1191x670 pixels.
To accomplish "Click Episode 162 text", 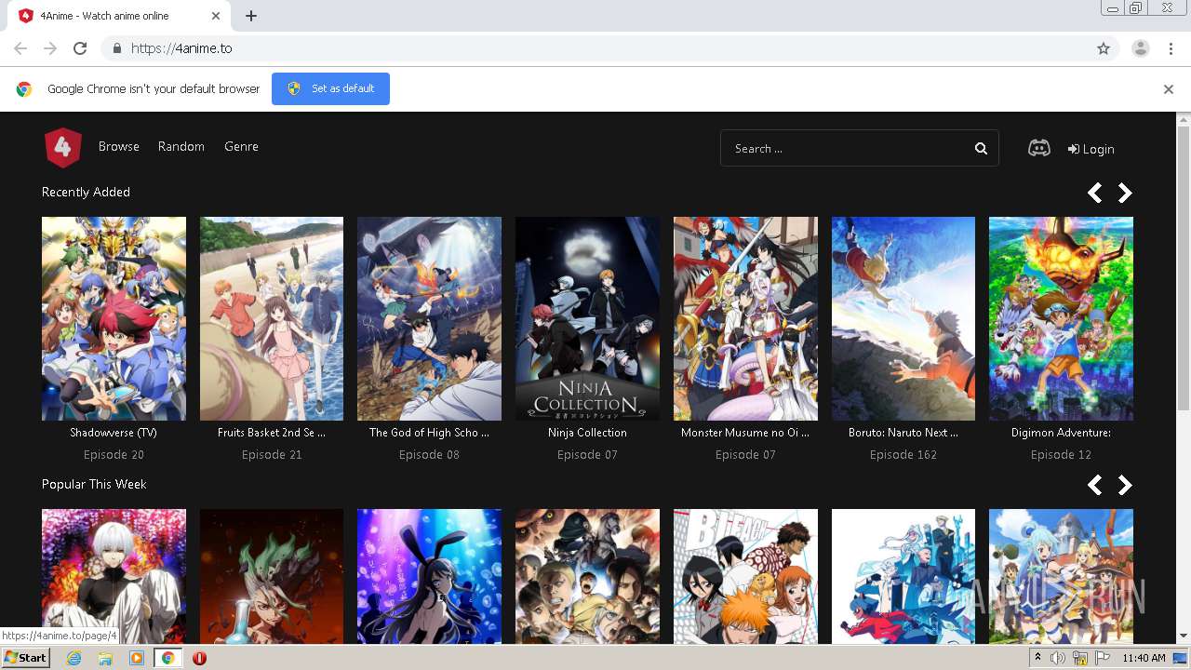I will tap(903, 455).
